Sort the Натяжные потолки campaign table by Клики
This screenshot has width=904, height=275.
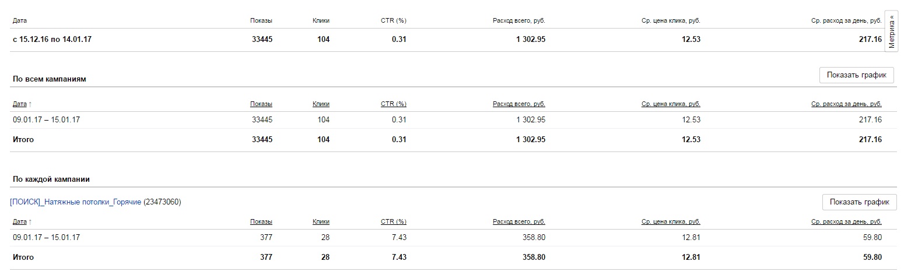coord(321,222)
